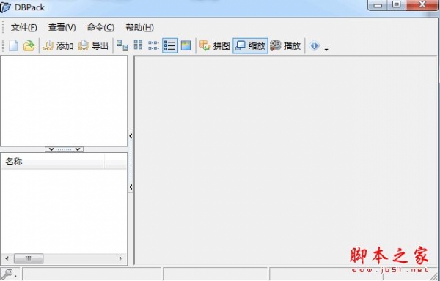Switch to list view with dotted items
The height and width of the screenshot is (281, 440).
153,45
